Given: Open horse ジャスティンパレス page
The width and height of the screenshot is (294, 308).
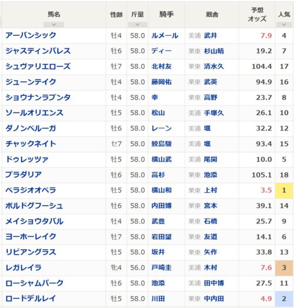Looking at the screenshot, I should coord(38,51).
